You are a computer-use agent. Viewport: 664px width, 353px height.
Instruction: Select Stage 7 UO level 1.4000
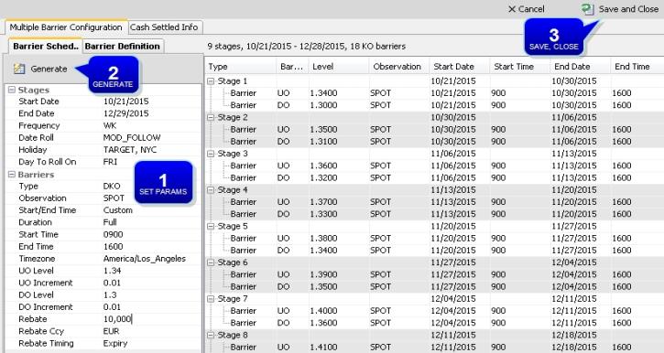[323, 311]
